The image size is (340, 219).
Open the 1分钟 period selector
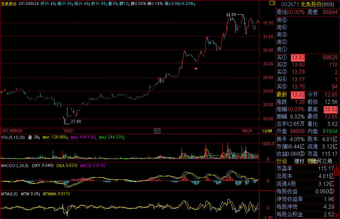pyautogui.click(x=267, y=131)
